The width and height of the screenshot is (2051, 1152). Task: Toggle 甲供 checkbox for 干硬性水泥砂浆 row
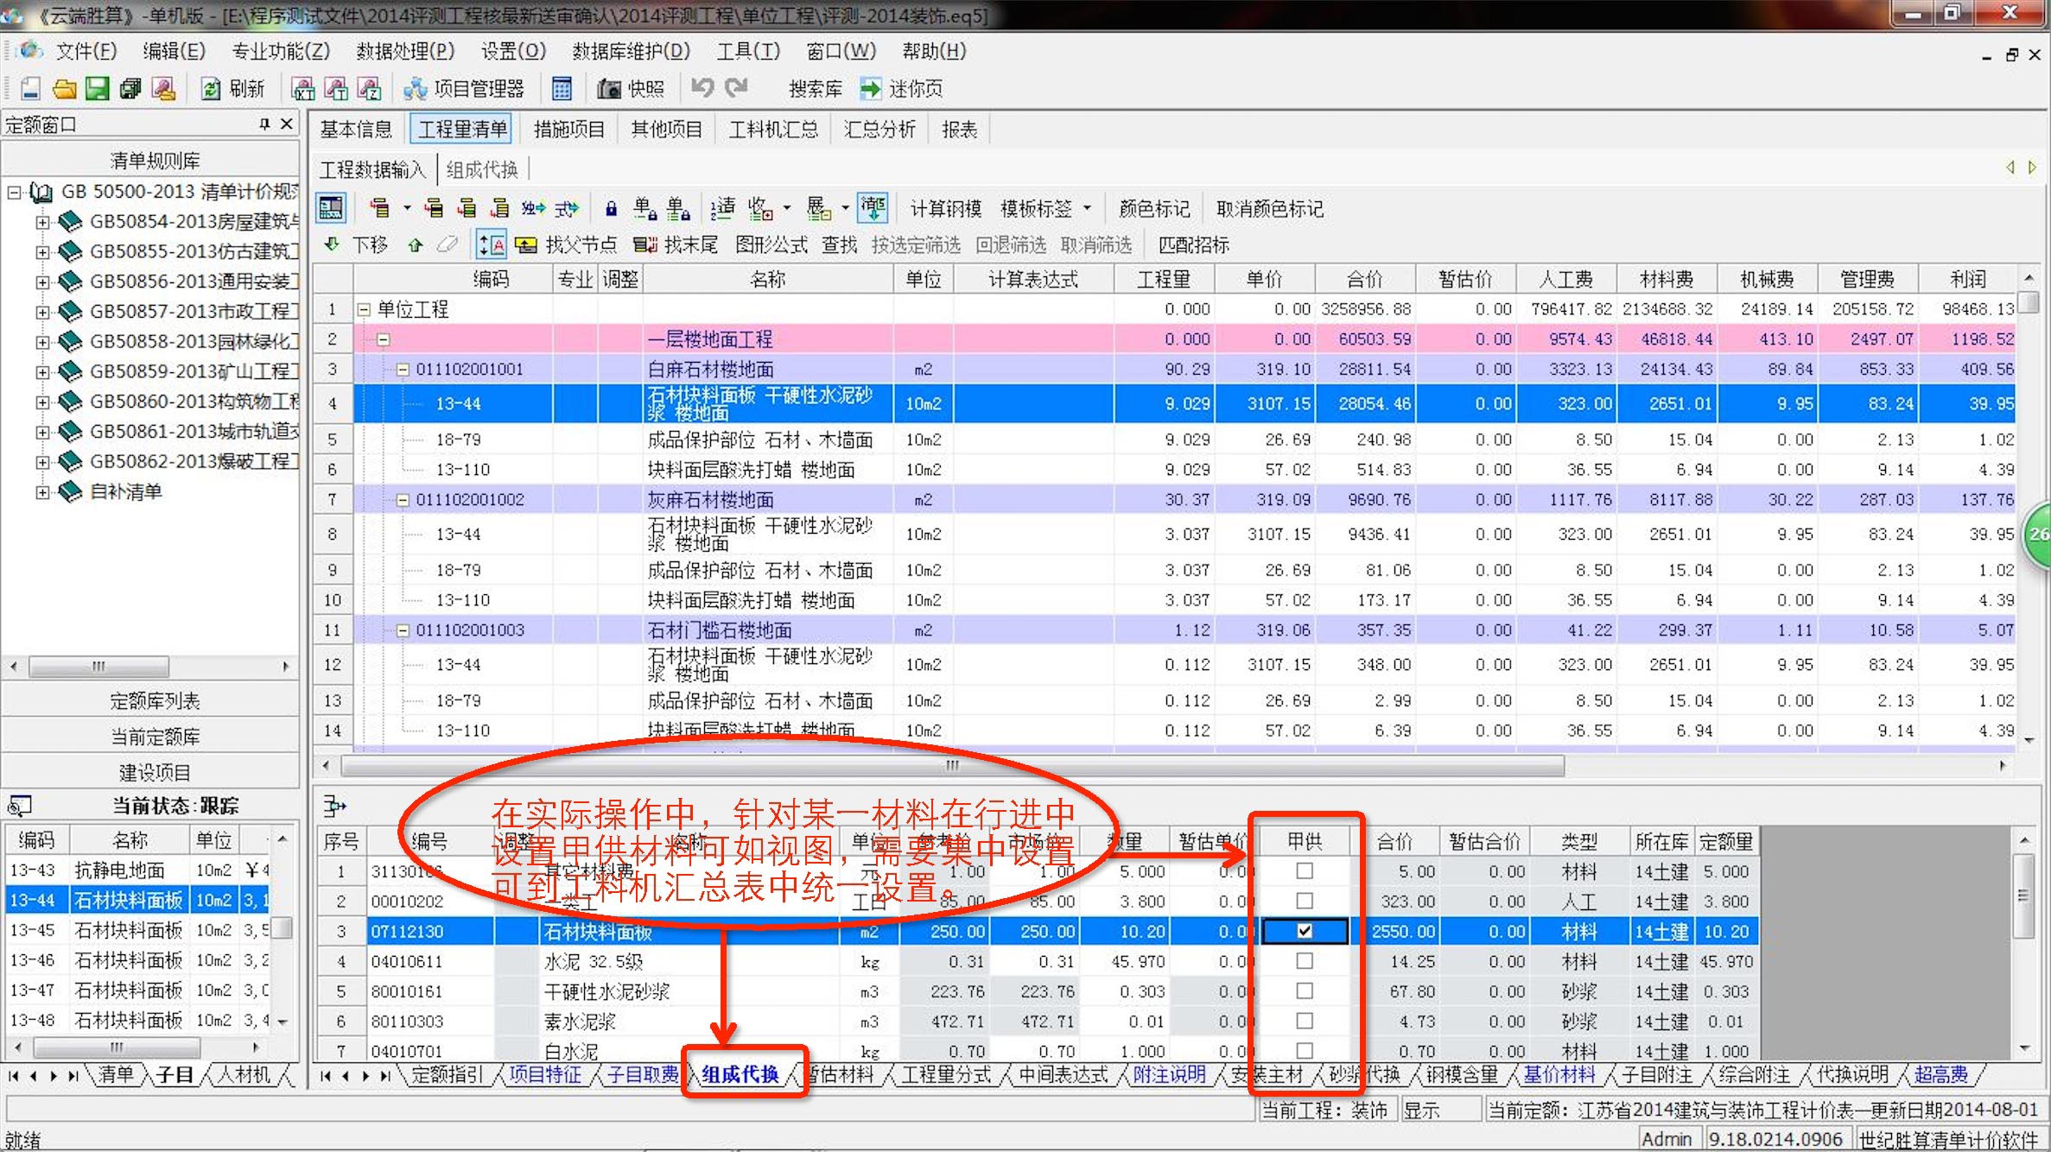[x=1305, y=991]
